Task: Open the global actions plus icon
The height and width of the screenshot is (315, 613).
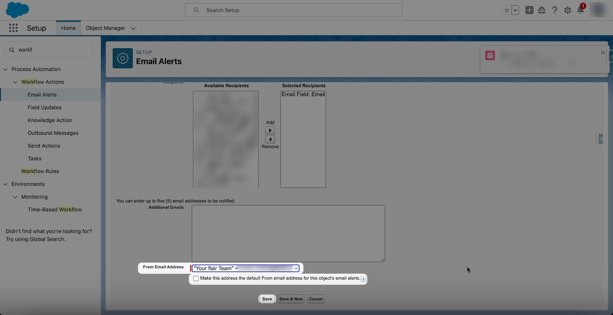Action: coord(529,10)
